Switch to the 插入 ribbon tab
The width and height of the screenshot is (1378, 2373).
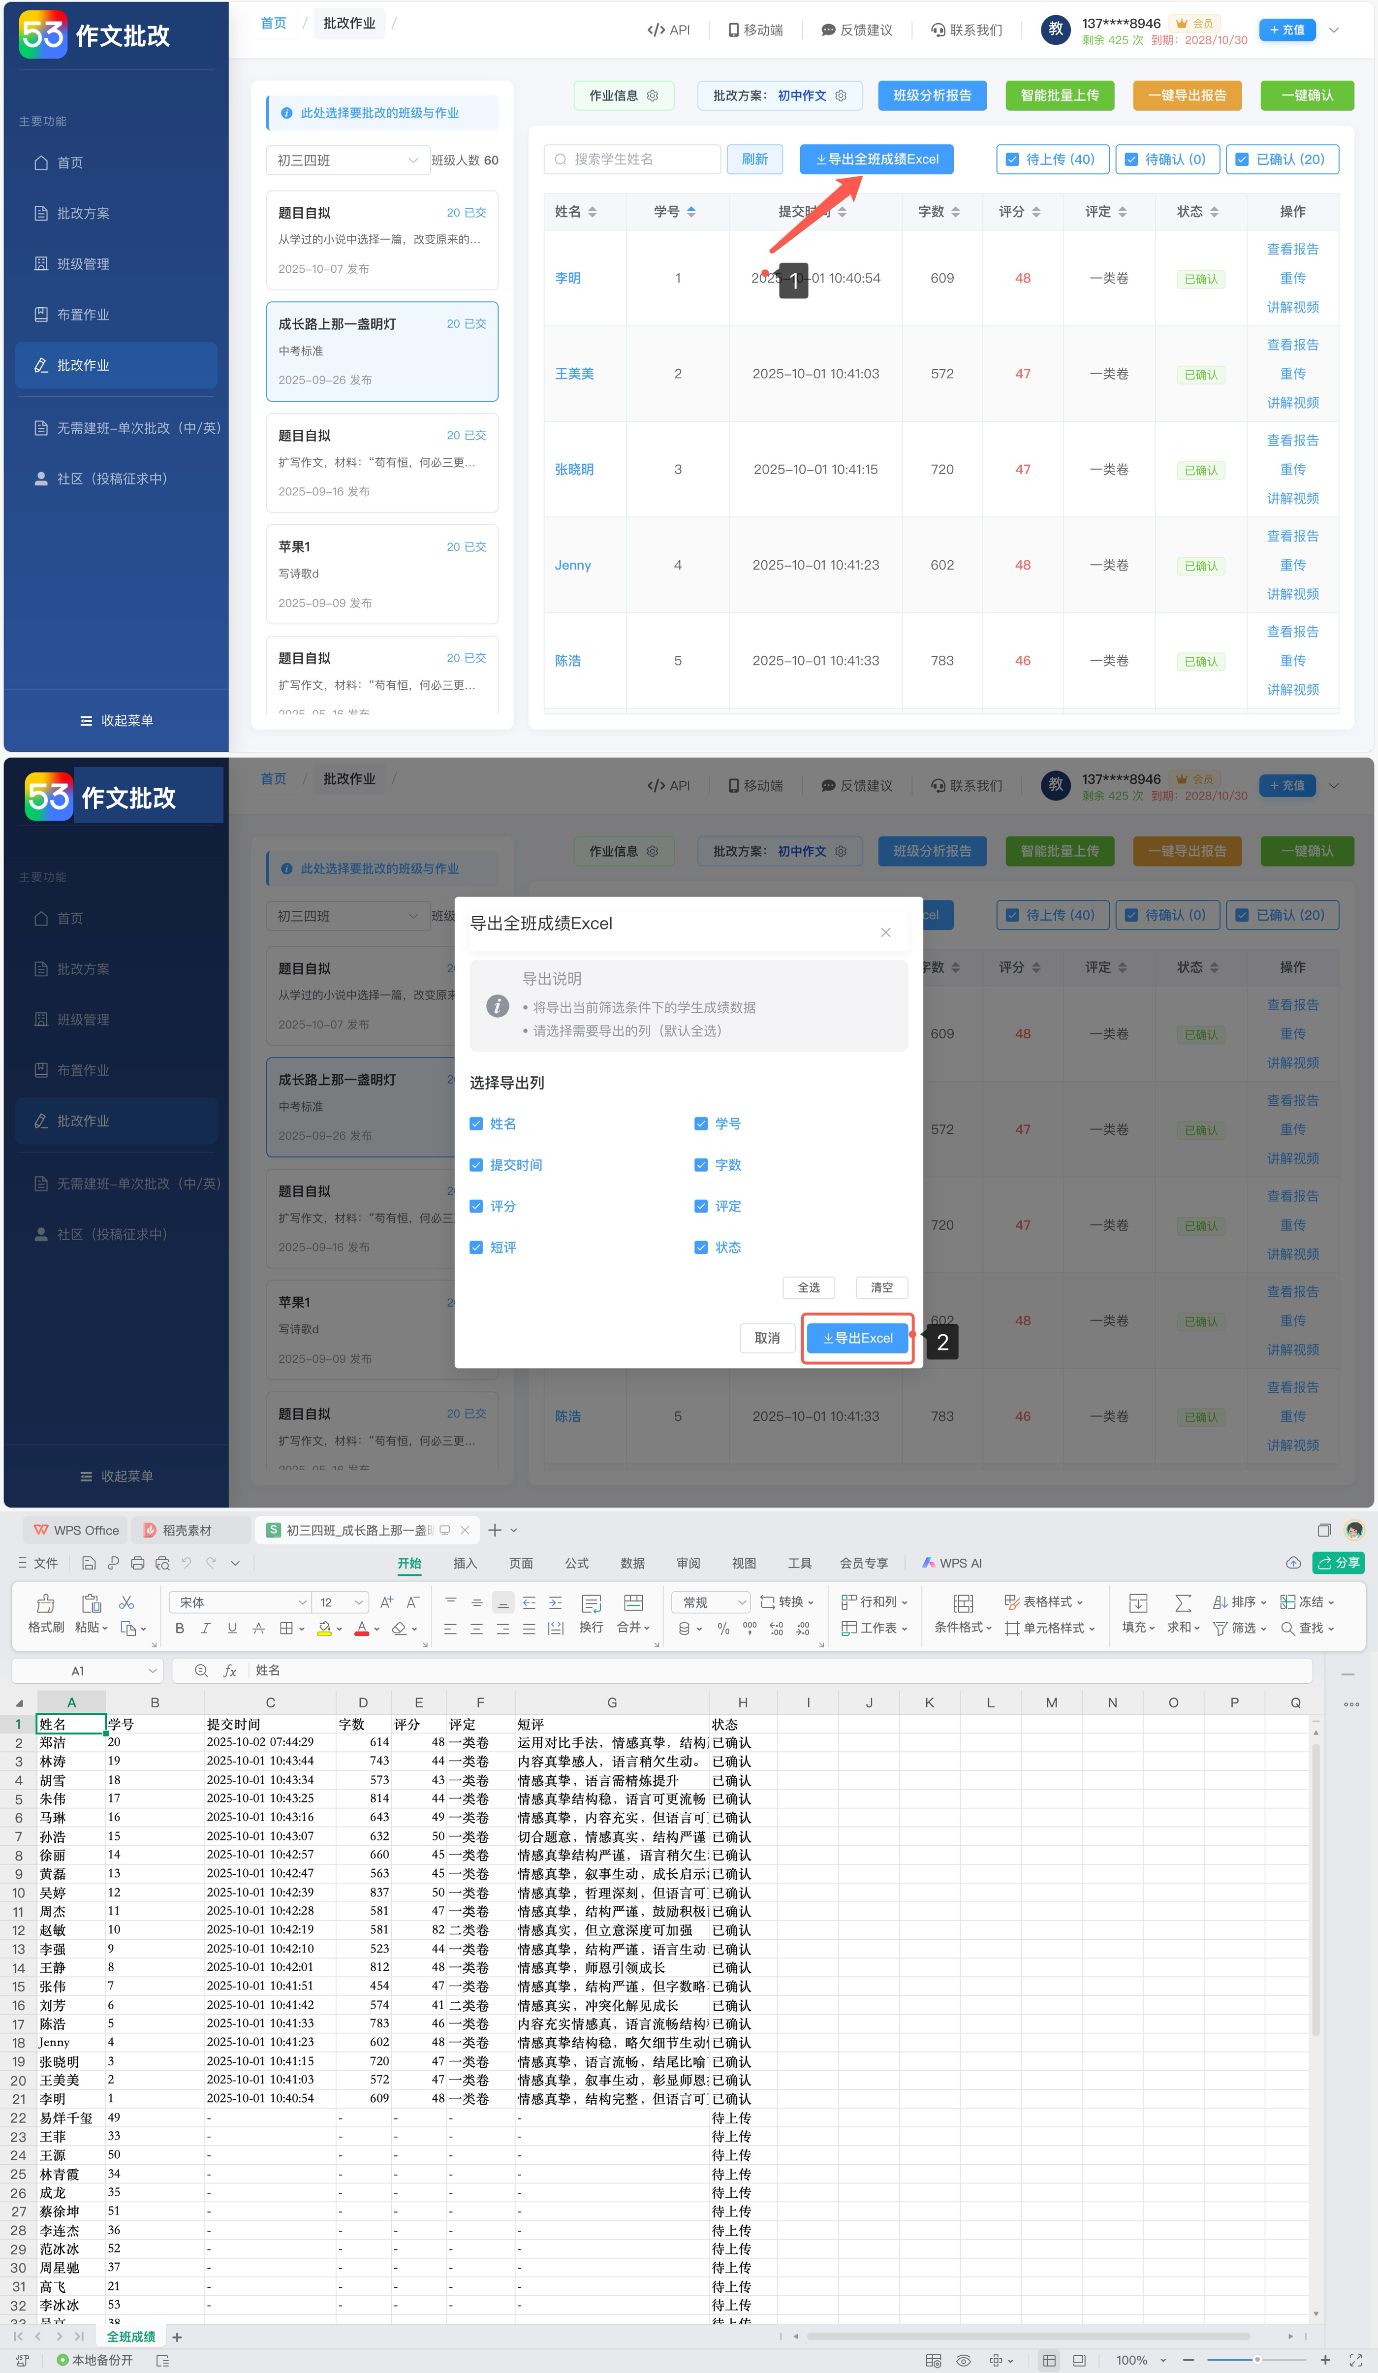click(465, 1563)
